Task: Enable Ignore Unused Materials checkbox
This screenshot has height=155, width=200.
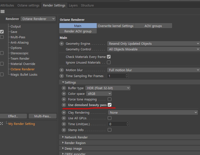Action: point(109,62)
